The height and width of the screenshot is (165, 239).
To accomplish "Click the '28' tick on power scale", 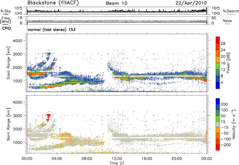I will pyautogui.click(x=223, y=43).
